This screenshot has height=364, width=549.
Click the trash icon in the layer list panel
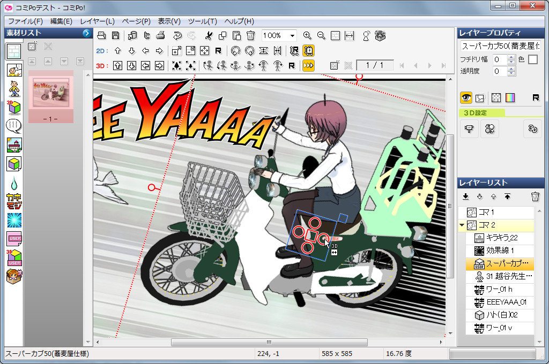[x=535, y=196]
